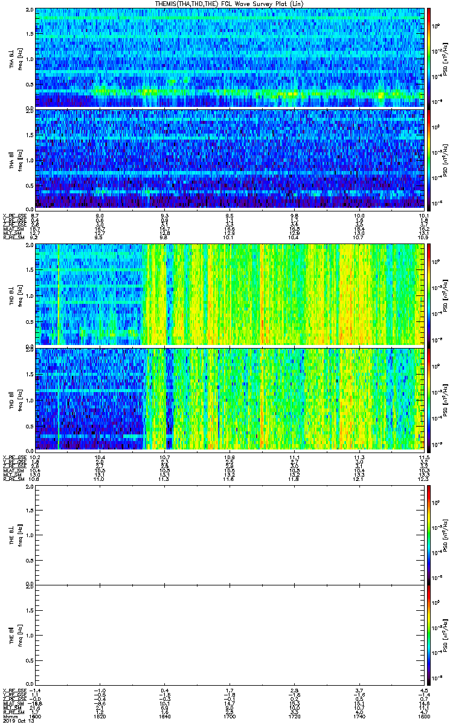Click the 1720 time tick label
This screenshot has width=453, height=725.
(294, 716)
